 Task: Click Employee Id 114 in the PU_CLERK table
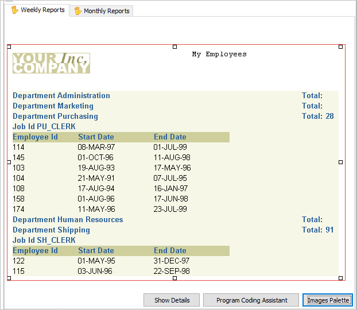[x=19, y=148]
